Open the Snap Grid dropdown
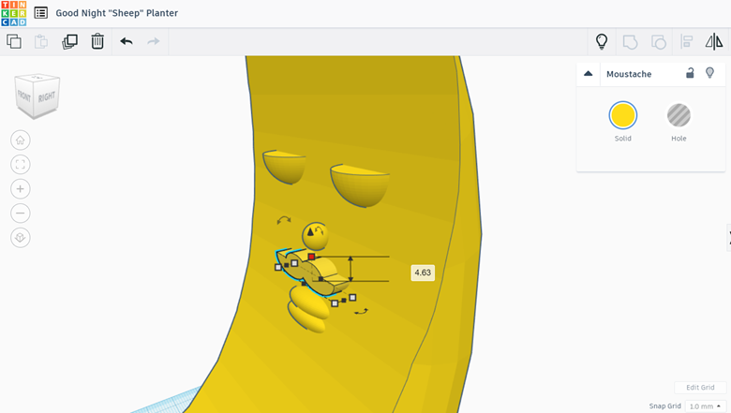This screenshot has height=413, width=731. pos(706,406)
